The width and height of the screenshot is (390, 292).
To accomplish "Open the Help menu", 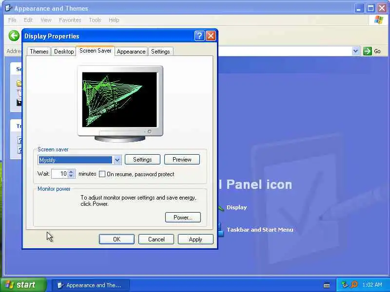I will tap(114, 20).
